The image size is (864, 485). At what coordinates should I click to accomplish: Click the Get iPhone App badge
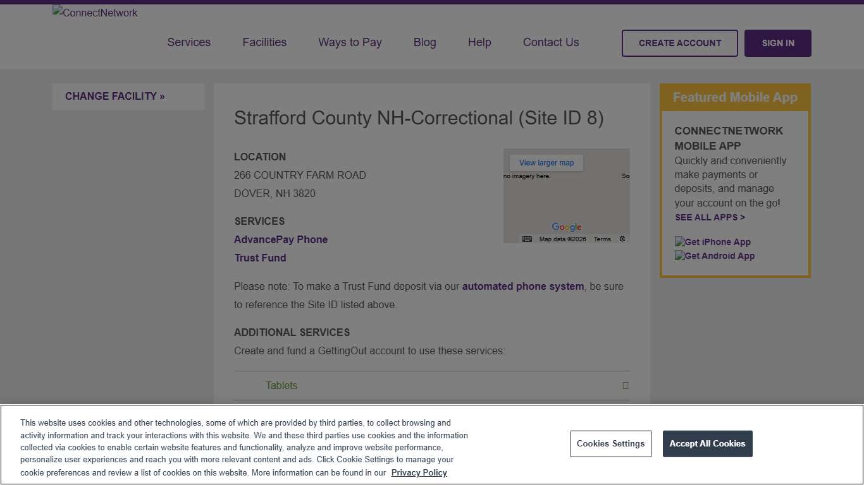click(x=712, y=241)
